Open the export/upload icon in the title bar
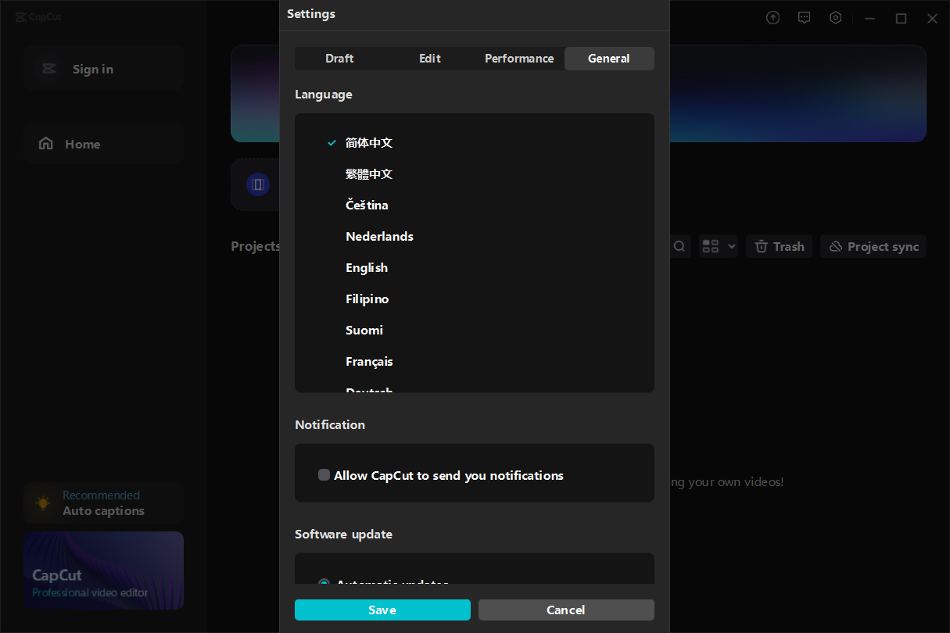The width and height of the screenshot is (950, 633). (x=773, y=18)
